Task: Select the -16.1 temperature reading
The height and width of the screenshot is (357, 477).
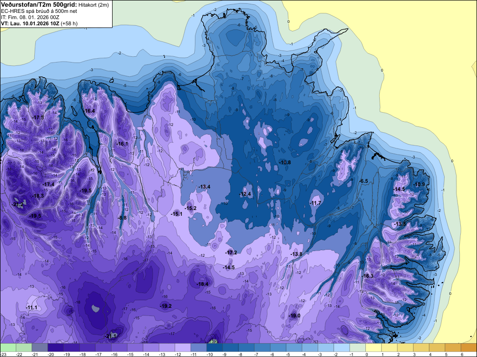Action: tap(123, 144)
